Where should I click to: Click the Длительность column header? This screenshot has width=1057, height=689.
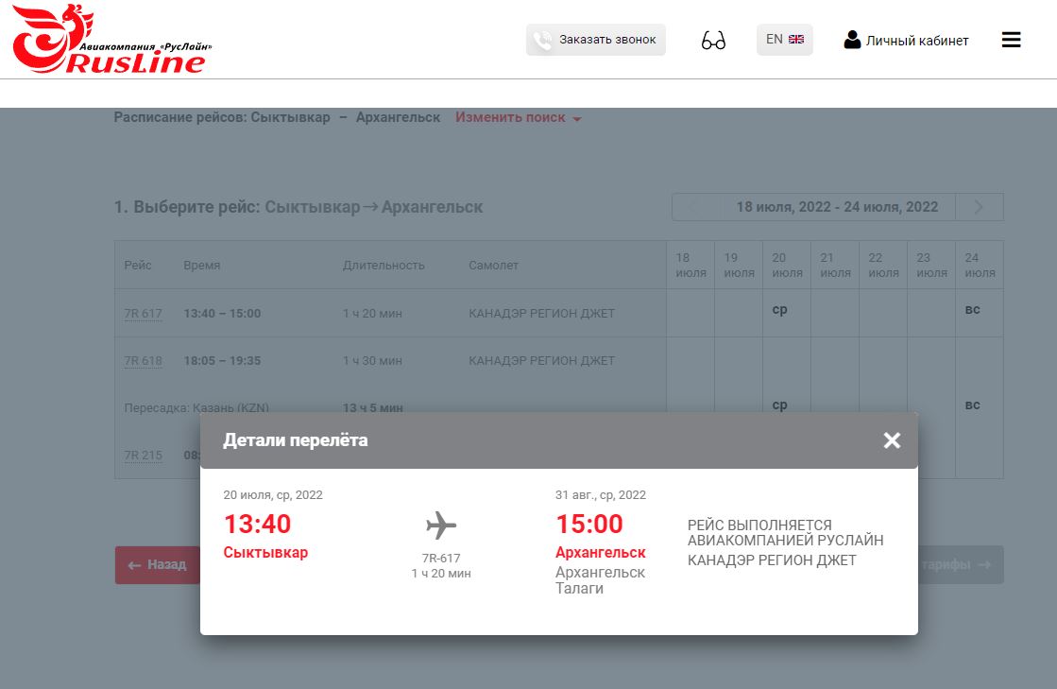point(384,265)
